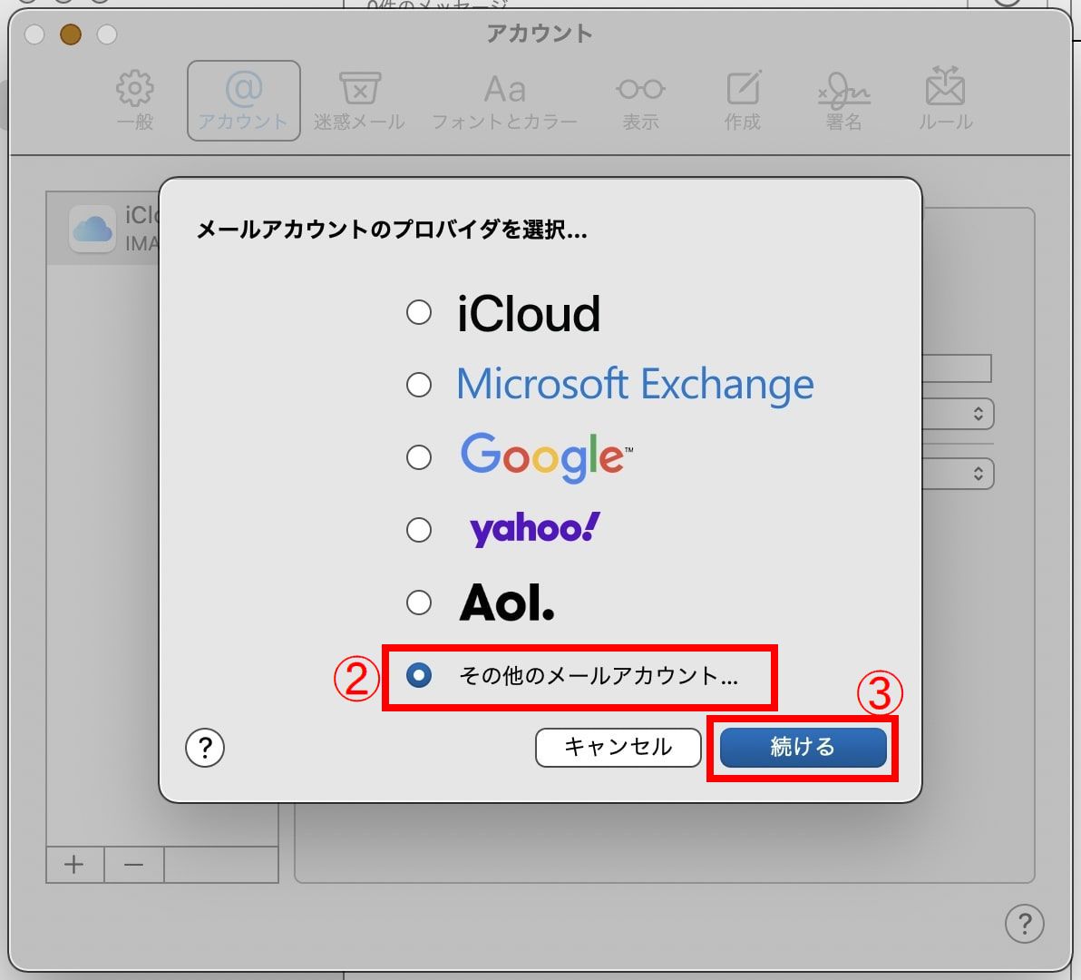
Task: Open the 迷惑メール junk mail tab
Action: click(359, 100)
